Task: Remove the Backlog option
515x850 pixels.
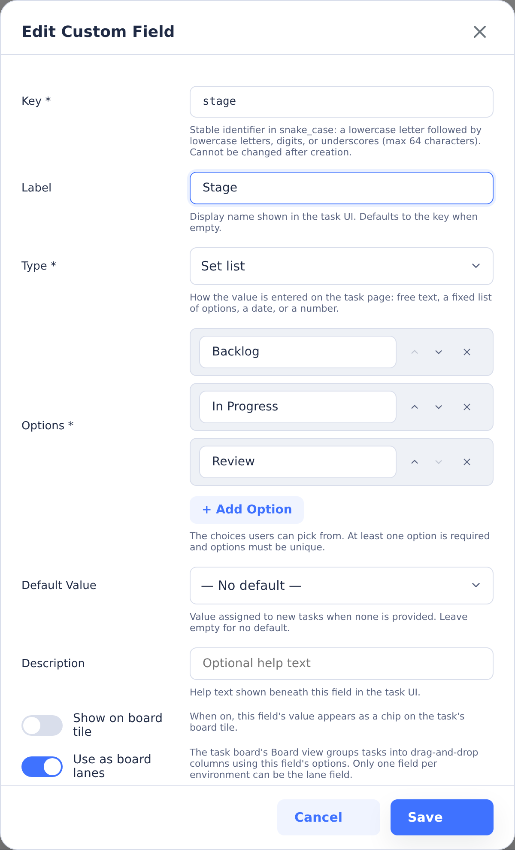Action: coord(467,352)
